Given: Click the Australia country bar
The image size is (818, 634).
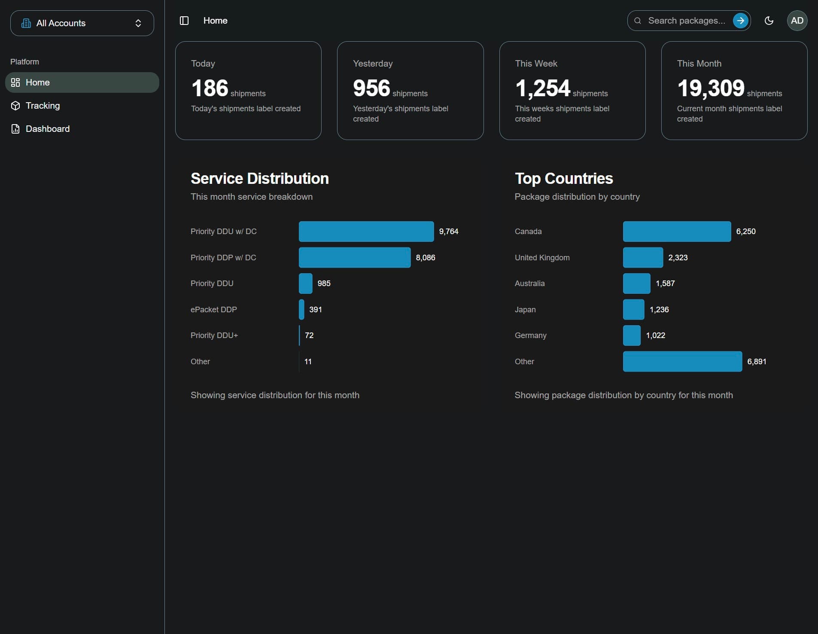Looking at the screenshot, I should pos(637,283).
